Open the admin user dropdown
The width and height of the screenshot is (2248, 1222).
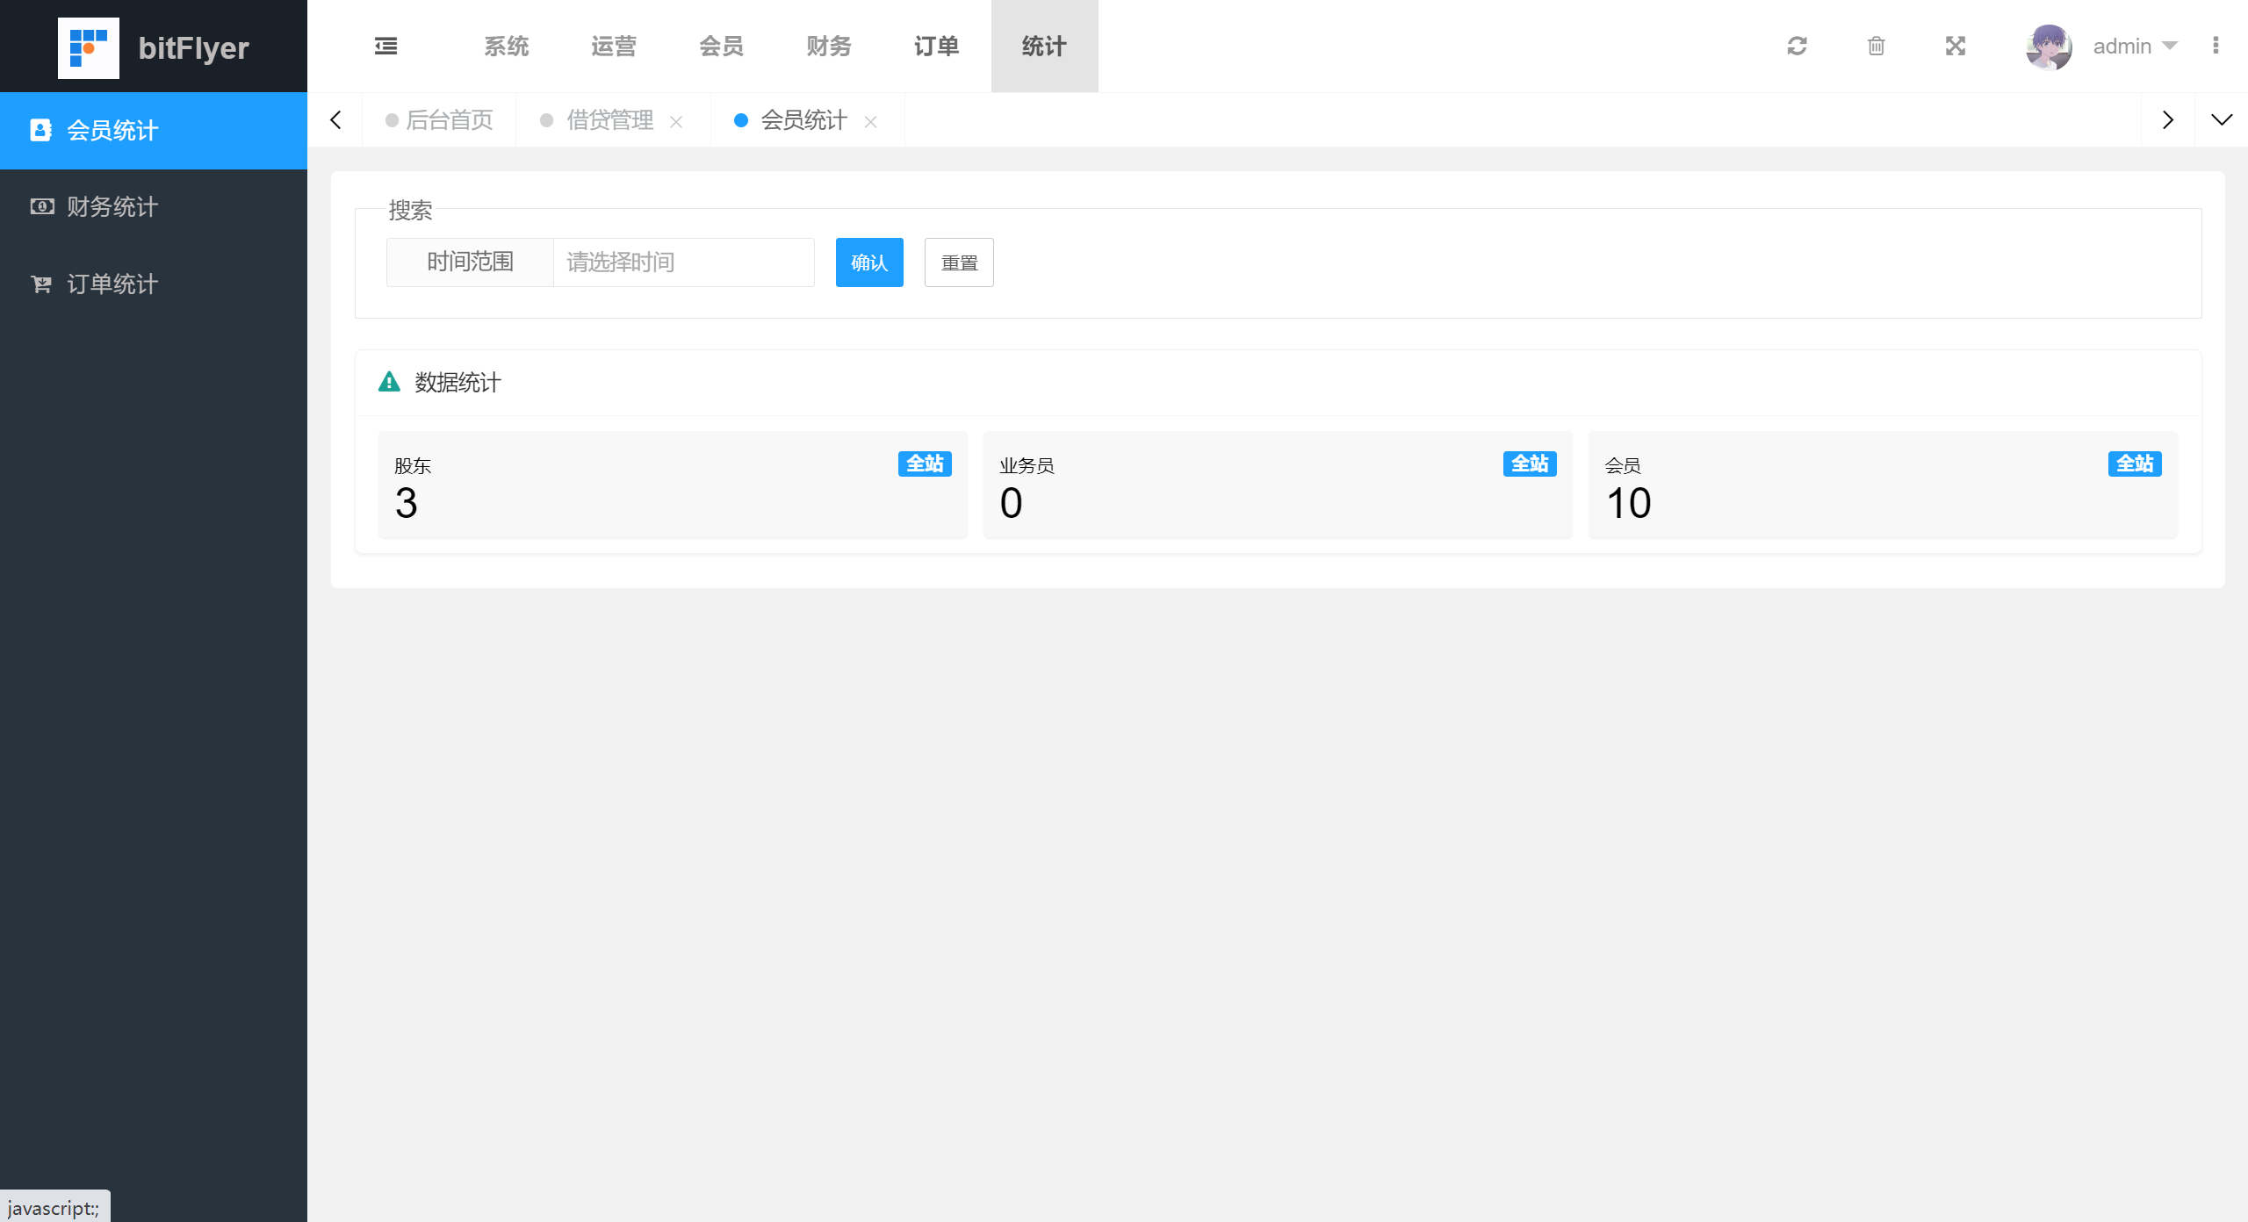pyautogui.click(x=2136, y=47)
